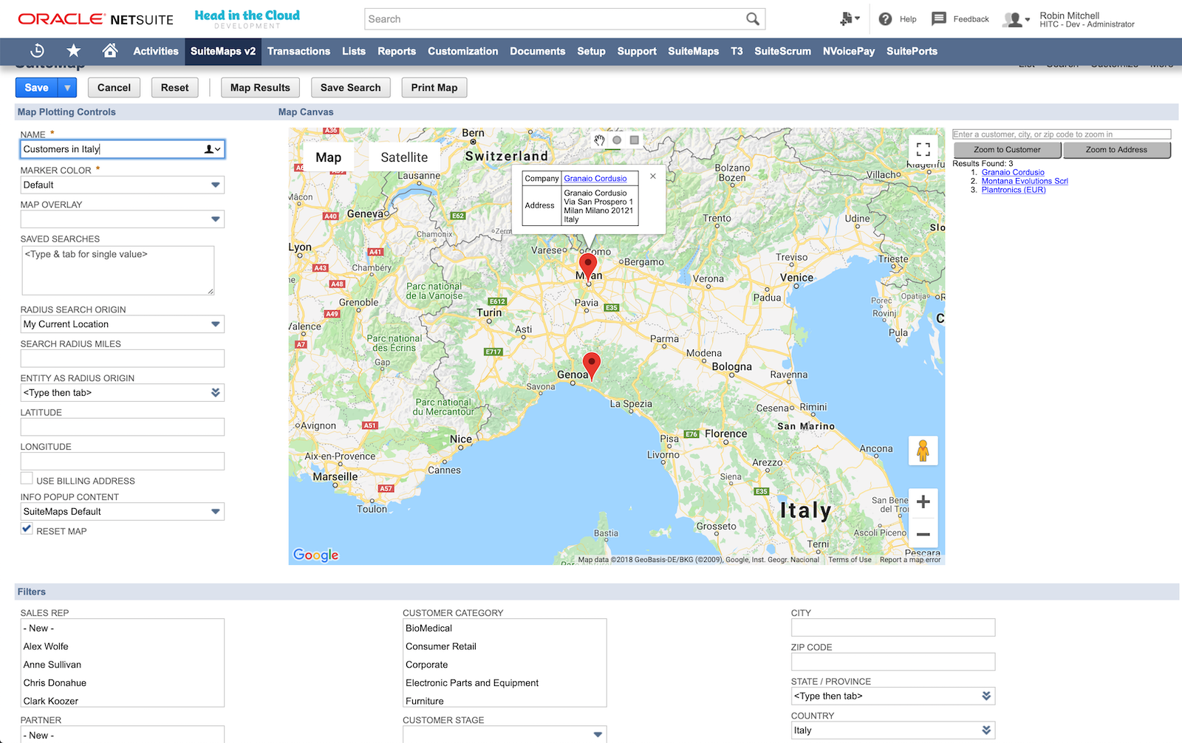
Task: Click the Street View pegman icon
Action: point(923,451)
